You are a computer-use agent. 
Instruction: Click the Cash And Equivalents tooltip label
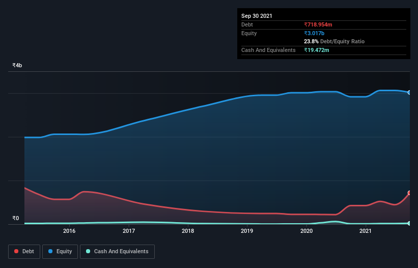coord(268,50)
